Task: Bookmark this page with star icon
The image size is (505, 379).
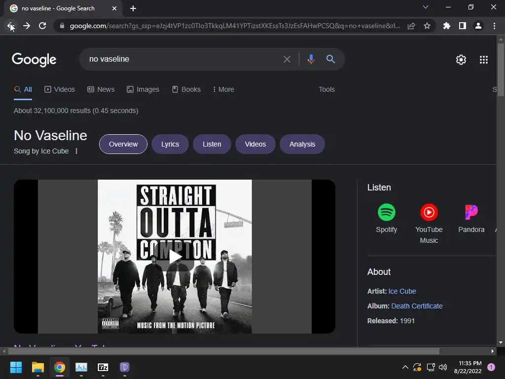Action: click(x=427, y=26)
